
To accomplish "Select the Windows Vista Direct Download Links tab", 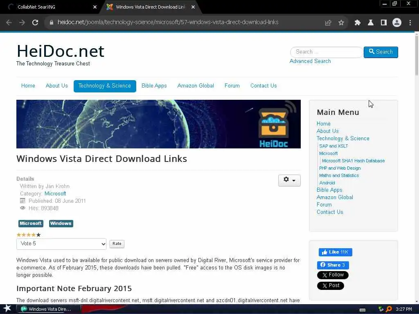I will tap(150, 7).
